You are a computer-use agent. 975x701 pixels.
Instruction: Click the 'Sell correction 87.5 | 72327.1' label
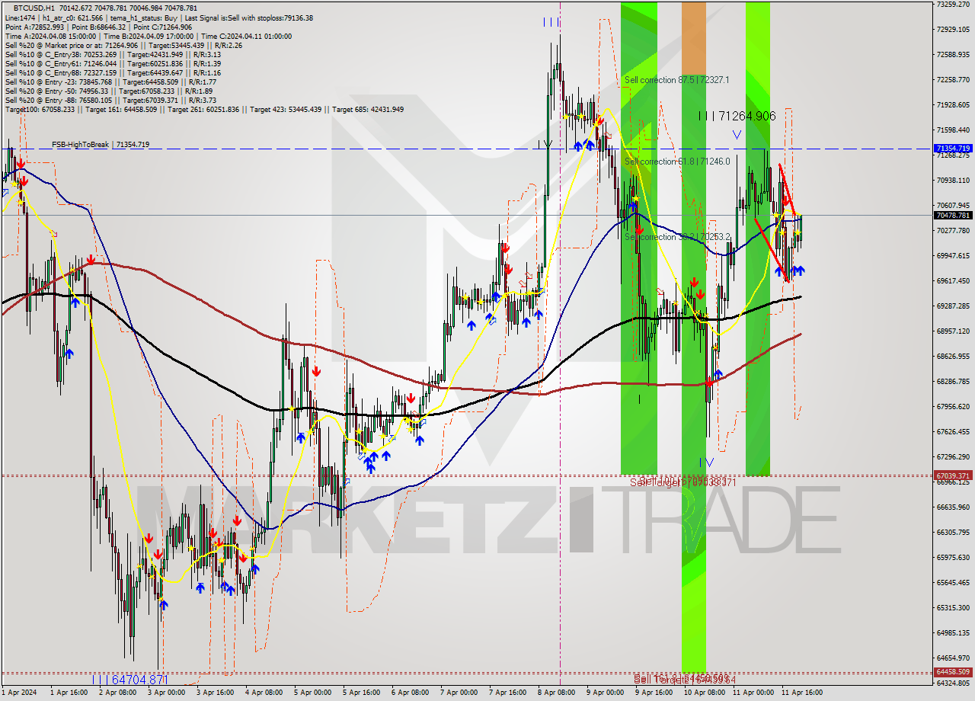[676, 80]
